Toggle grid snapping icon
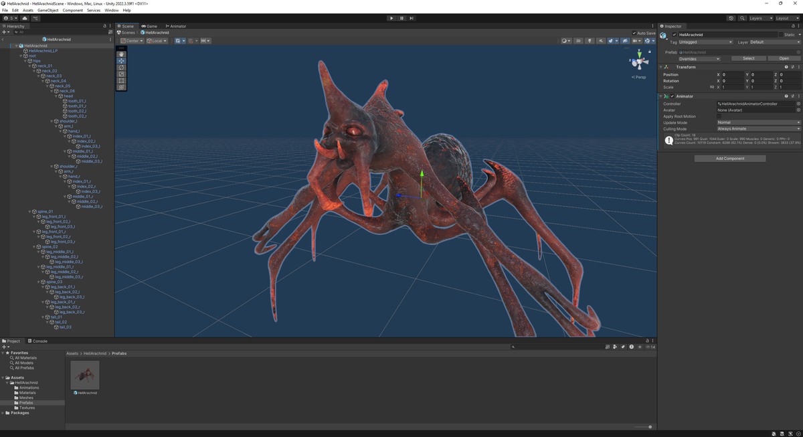Screen dimensions: 803x437 click(x=191, y=41)
